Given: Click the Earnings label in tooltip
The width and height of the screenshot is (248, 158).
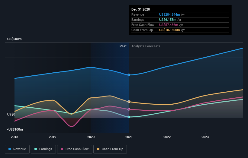Looking at the screenshot, I should coord(138,20).
